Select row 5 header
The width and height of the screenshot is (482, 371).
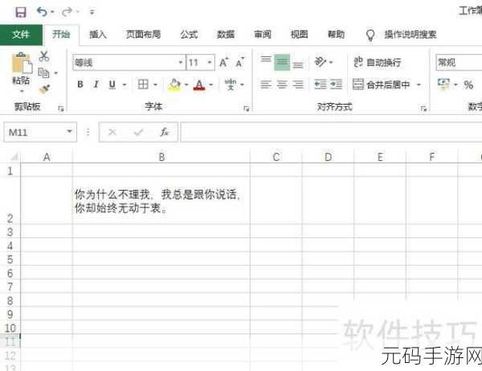point(10,259)
